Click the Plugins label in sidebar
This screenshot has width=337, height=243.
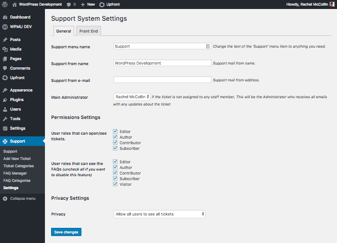click(x=17, y=99)
